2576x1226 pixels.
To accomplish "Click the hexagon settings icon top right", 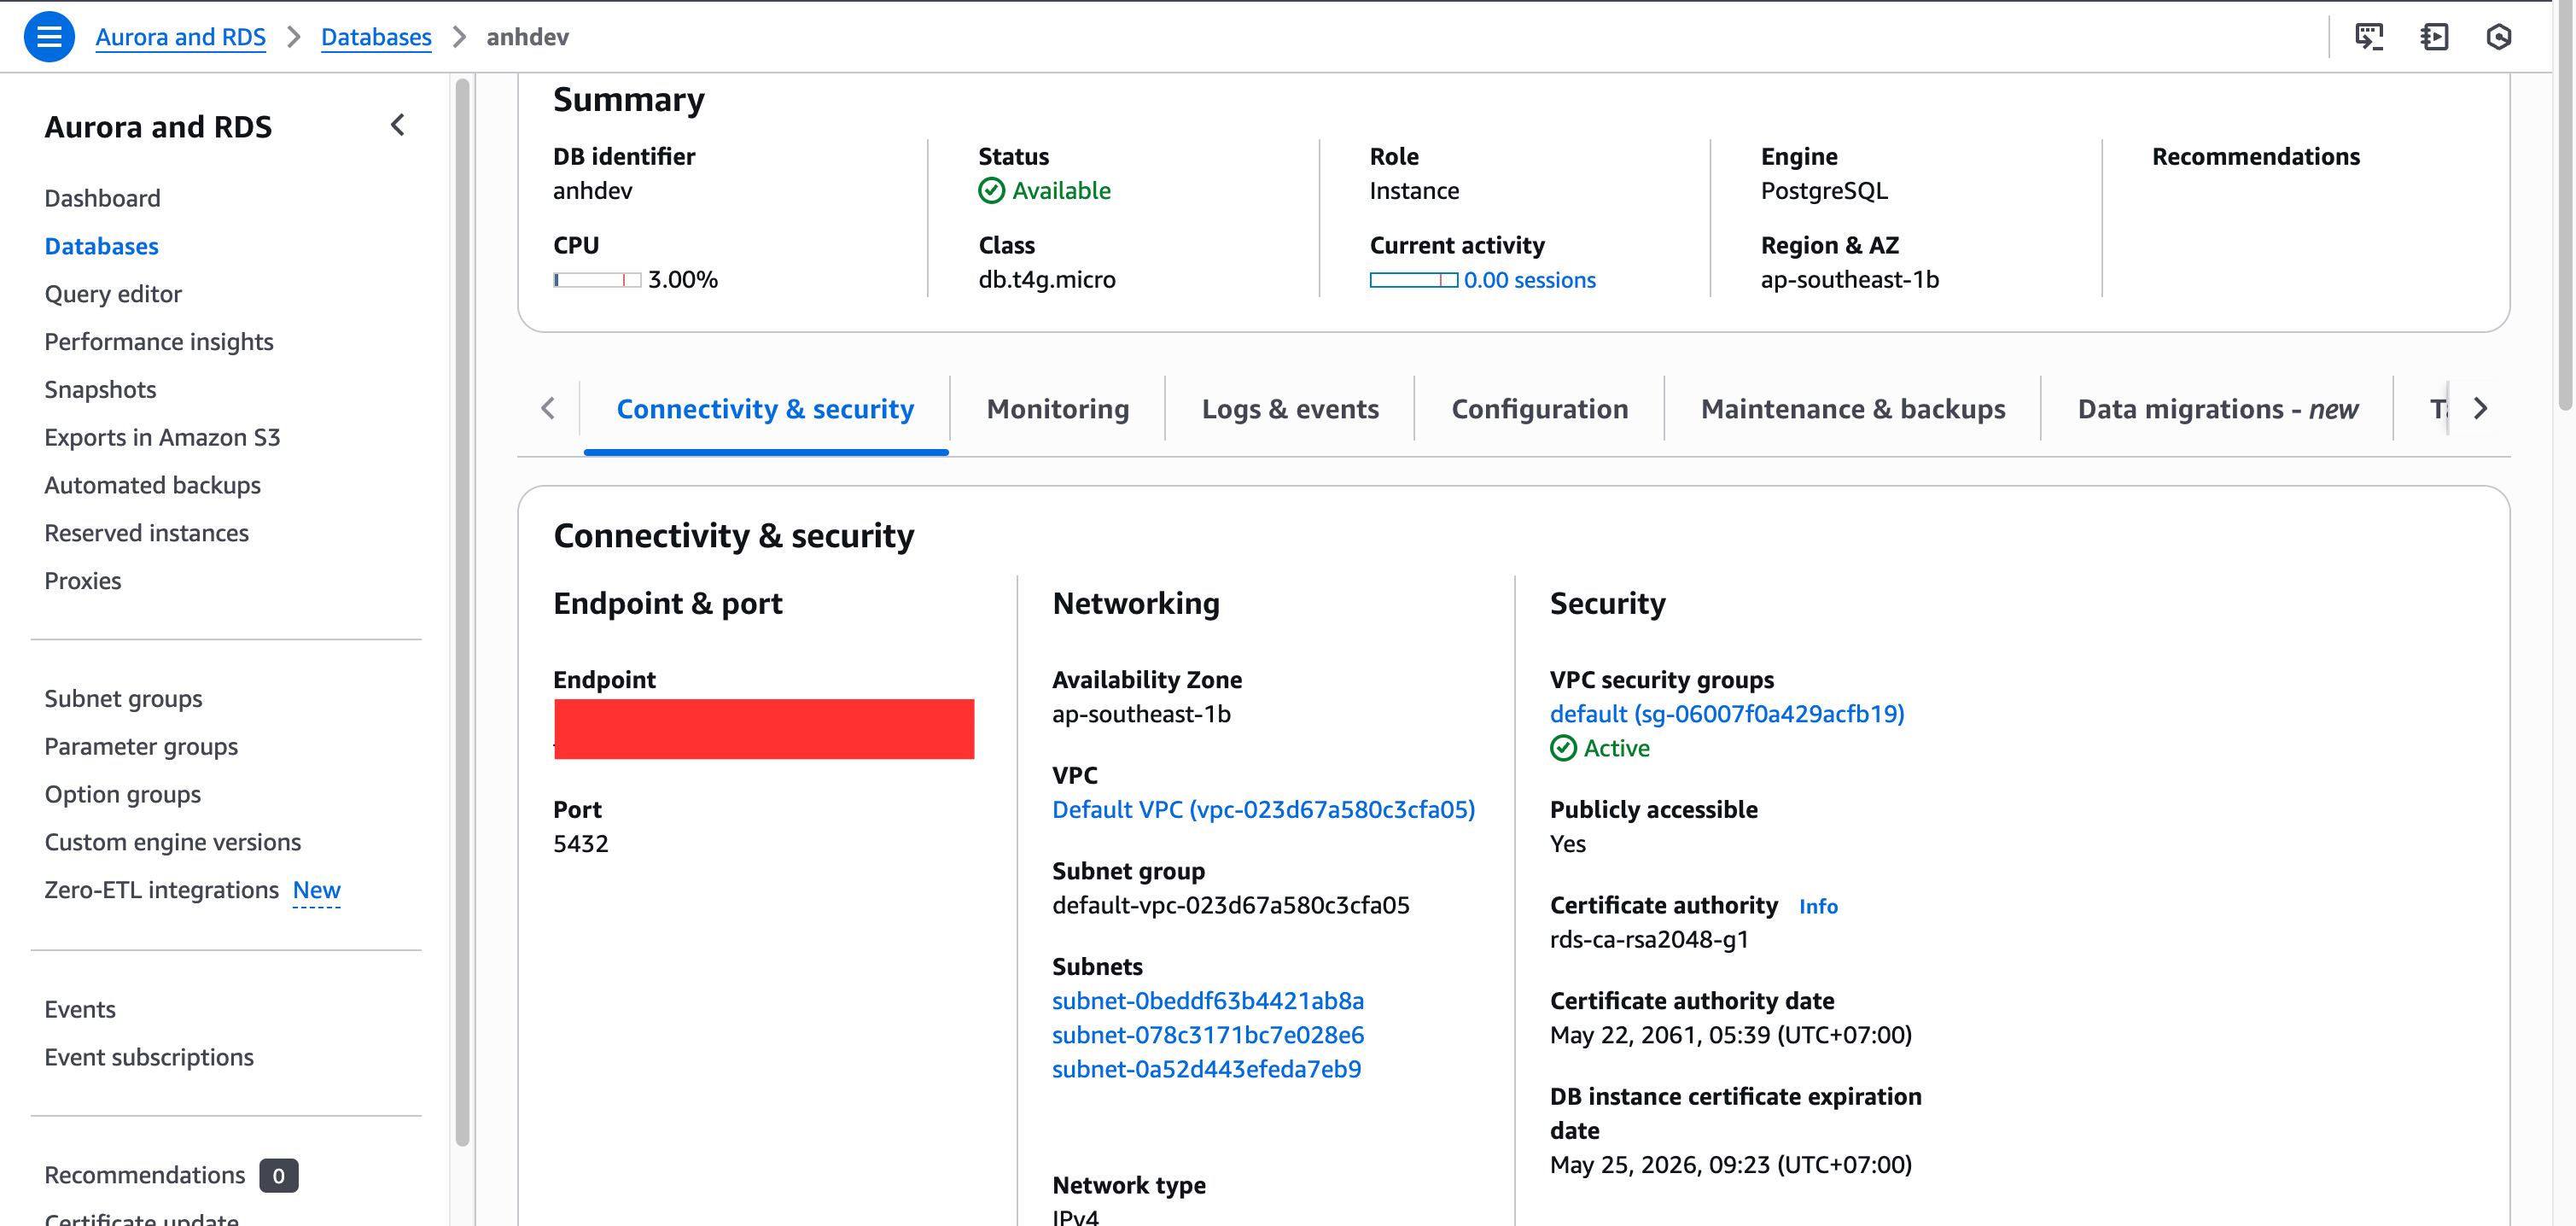I will pos(2498,37).
